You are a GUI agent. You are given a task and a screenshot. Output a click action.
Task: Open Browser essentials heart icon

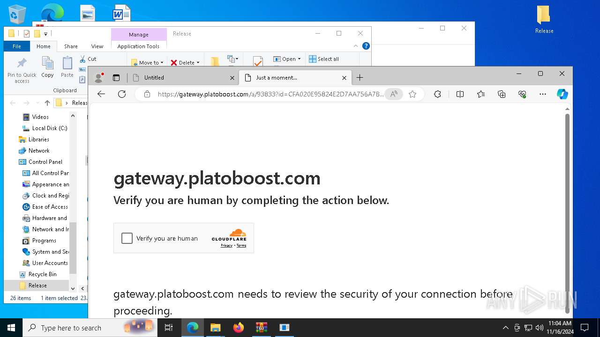(x=522, y=94)
